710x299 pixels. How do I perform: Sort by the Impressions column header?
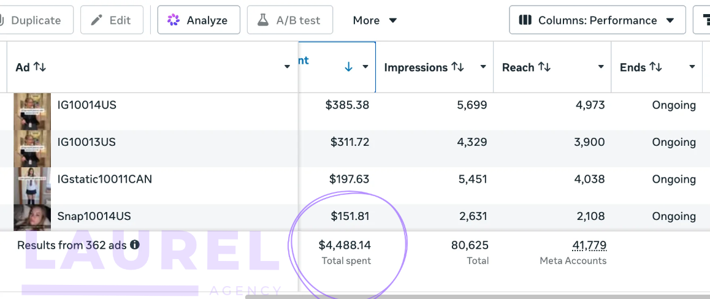(424, 67)
